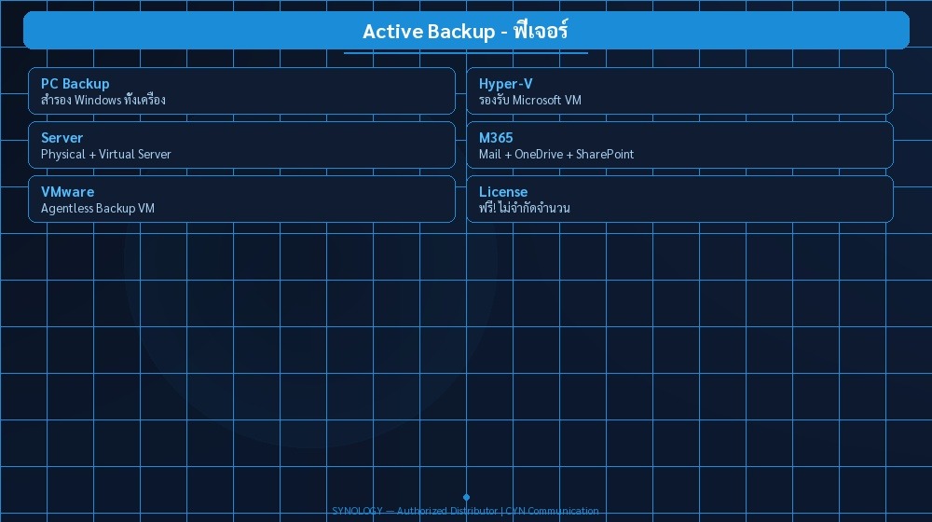Click 'รองรับ Microsoft VM' description

pos(529,100)
